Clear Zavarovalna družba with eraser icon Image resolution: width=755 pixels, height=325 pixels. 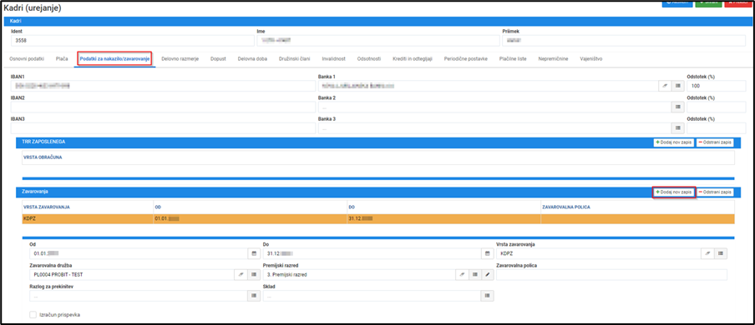tap(241, 274)
